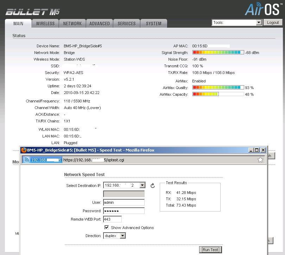This screenshot has height=255, width=285.
Task: Click the 108.0 Mbps / 108.0 Mbps rate value
Action: [213, 73]
